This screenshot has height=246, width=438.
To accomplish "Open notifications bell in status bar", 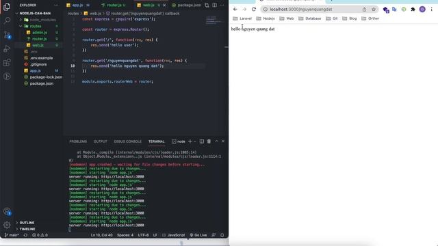I will (x=222, y=235).
